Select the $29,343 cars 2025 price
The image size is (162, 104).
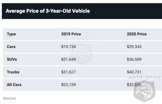point(134,47)
